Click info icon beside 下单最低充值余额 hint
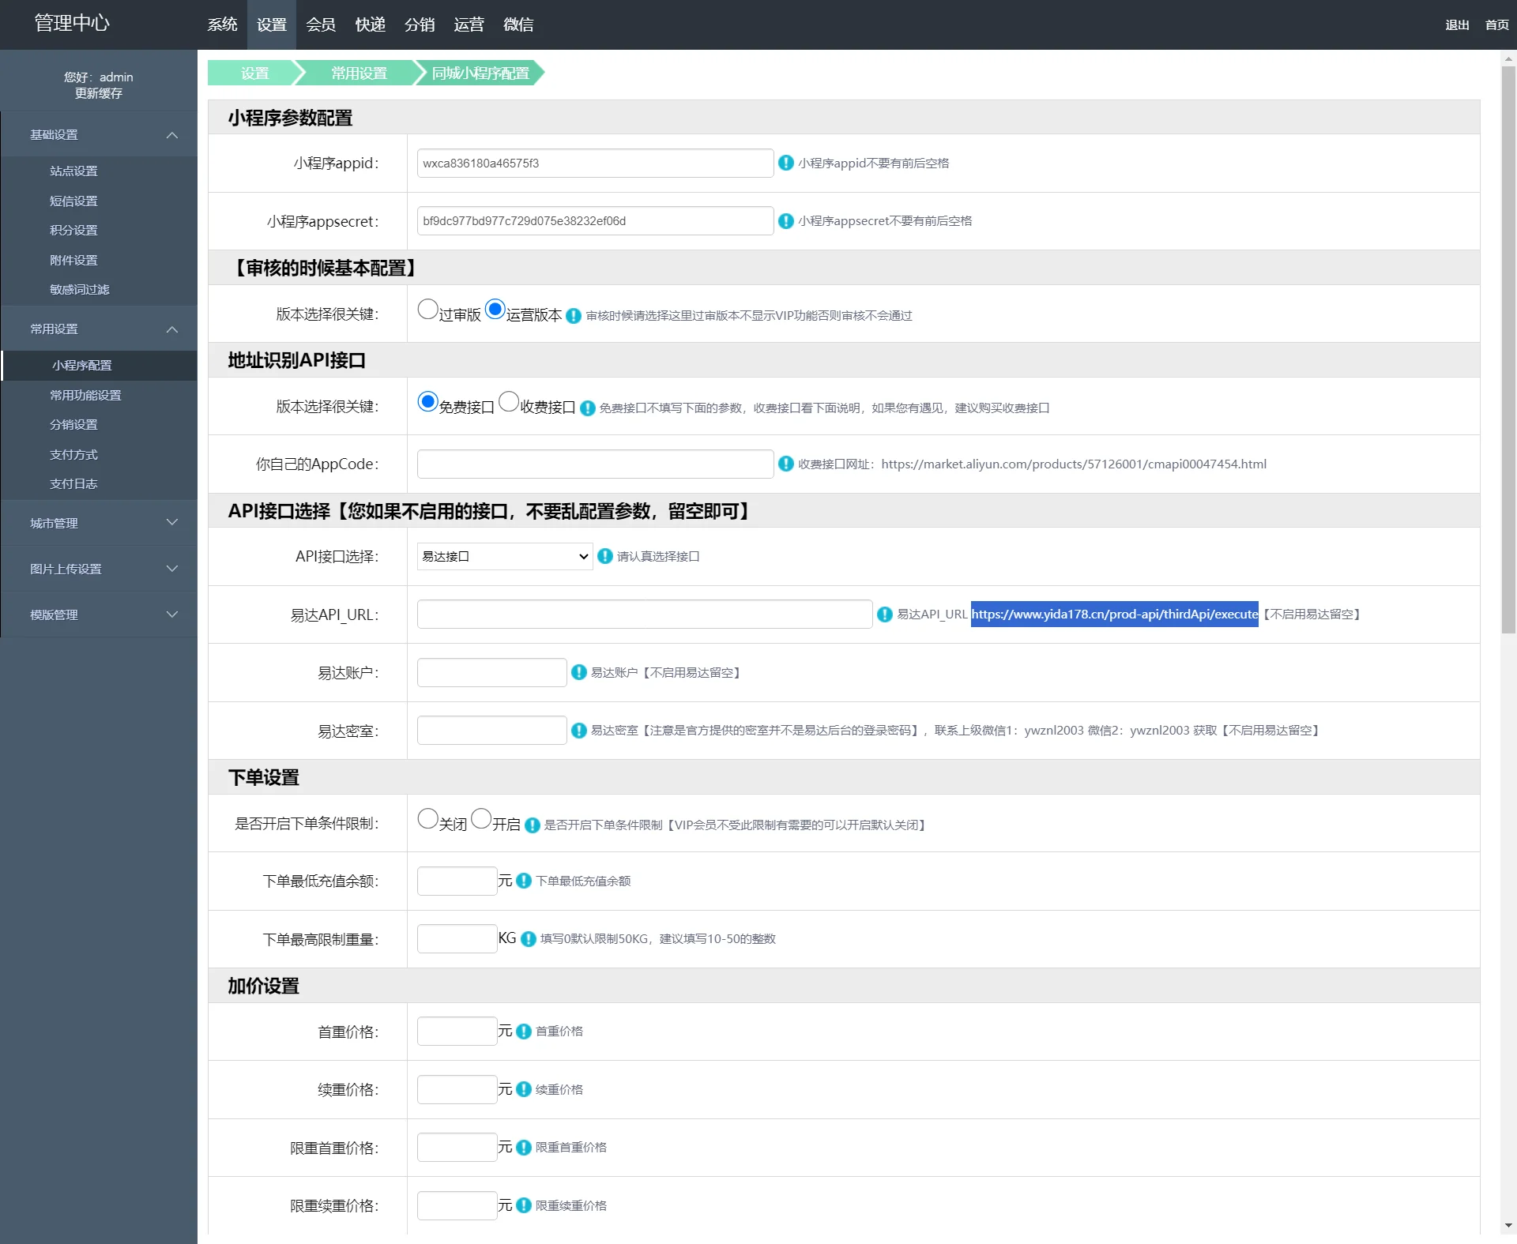The image size is (1517, 1244). coord(524,881)
